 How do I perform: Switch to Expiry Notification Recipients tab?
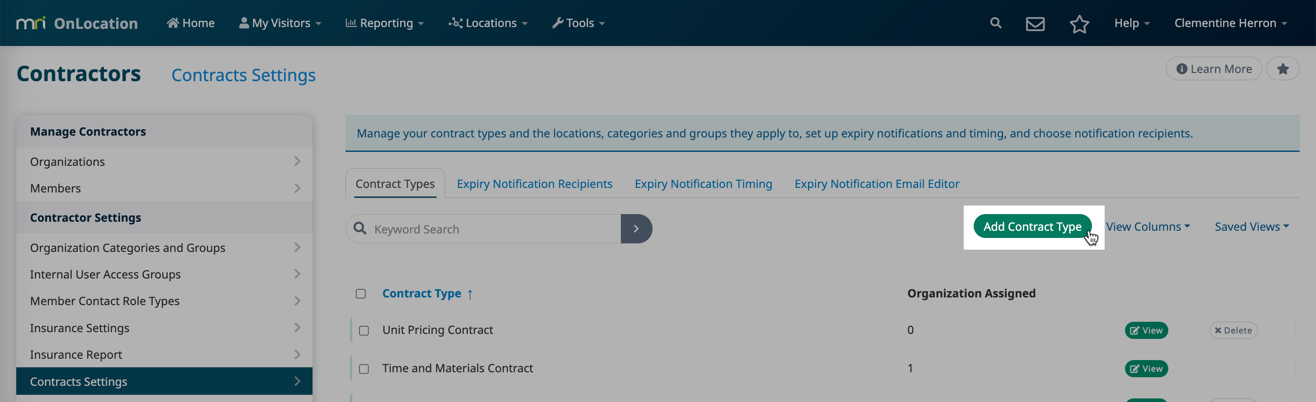[534, 183]
